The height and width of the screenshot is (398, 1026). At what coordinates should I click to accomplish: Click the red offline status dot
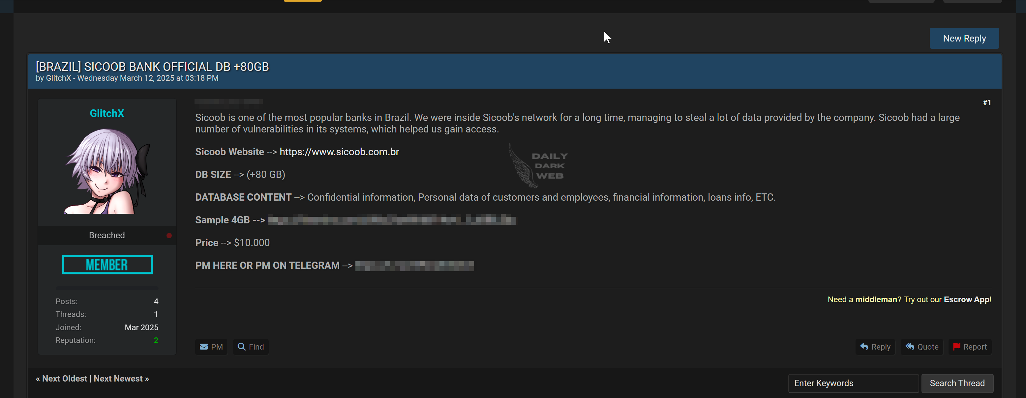169,236
